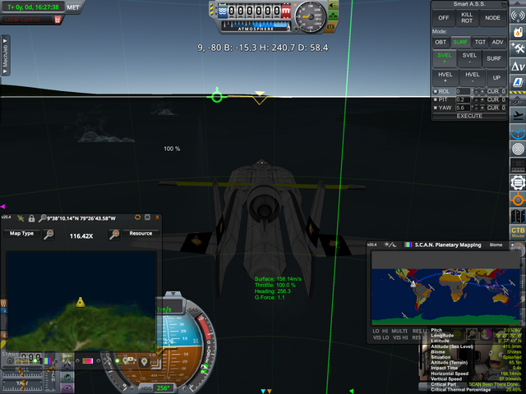Expand the MechJeb side tab
Screen dimensions: 526x394
(x=5, y=56)
